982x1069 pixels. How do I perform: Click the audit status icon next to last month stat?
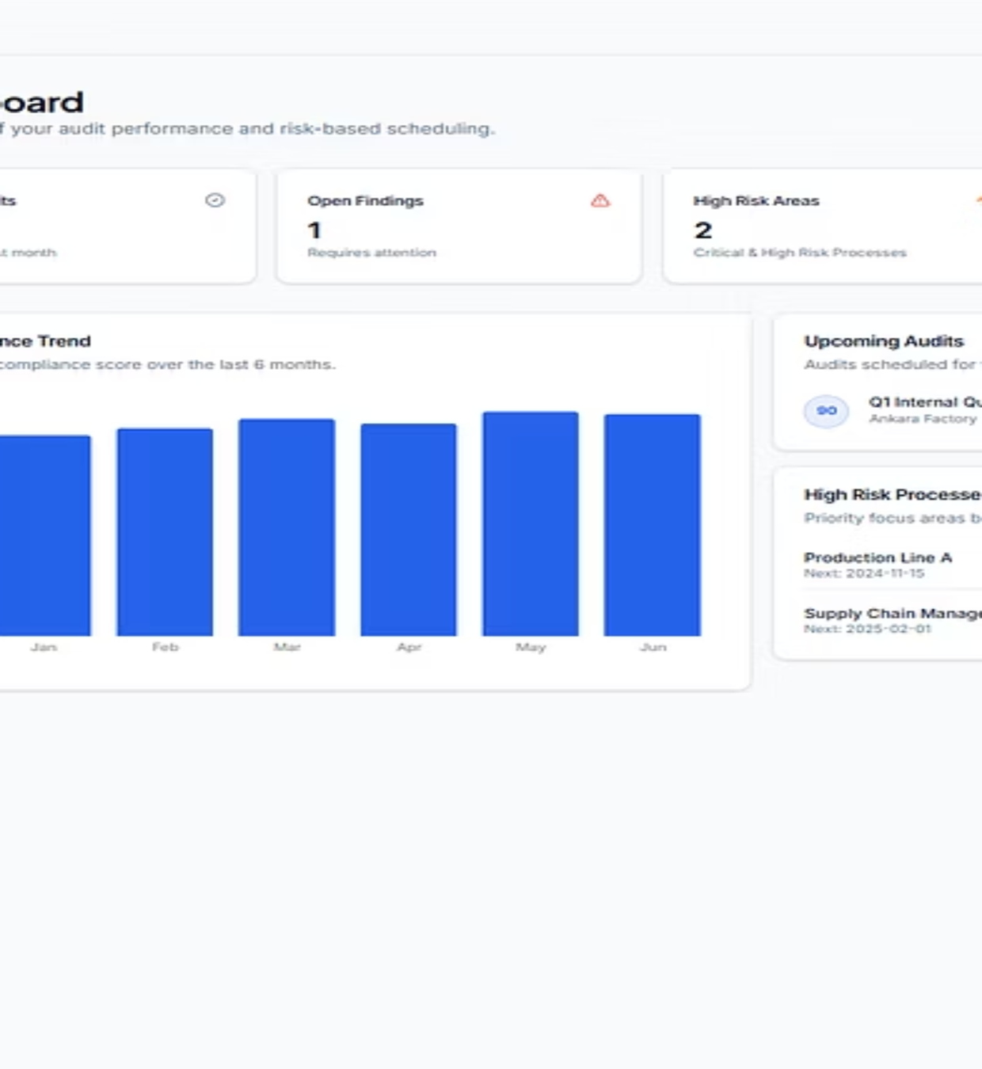point(213,200)
